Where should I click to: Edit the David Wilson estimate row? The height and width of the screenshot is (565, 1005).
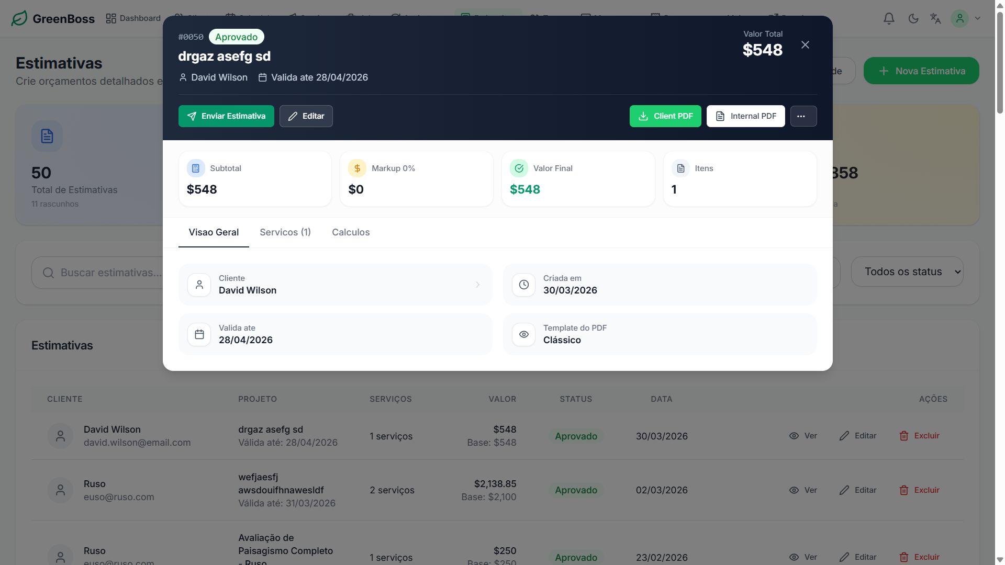coord(858,436)
